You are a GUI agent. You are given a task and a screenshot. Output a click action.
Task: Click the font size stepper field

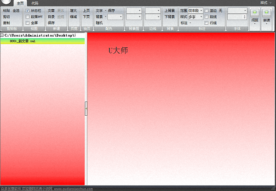237,17
